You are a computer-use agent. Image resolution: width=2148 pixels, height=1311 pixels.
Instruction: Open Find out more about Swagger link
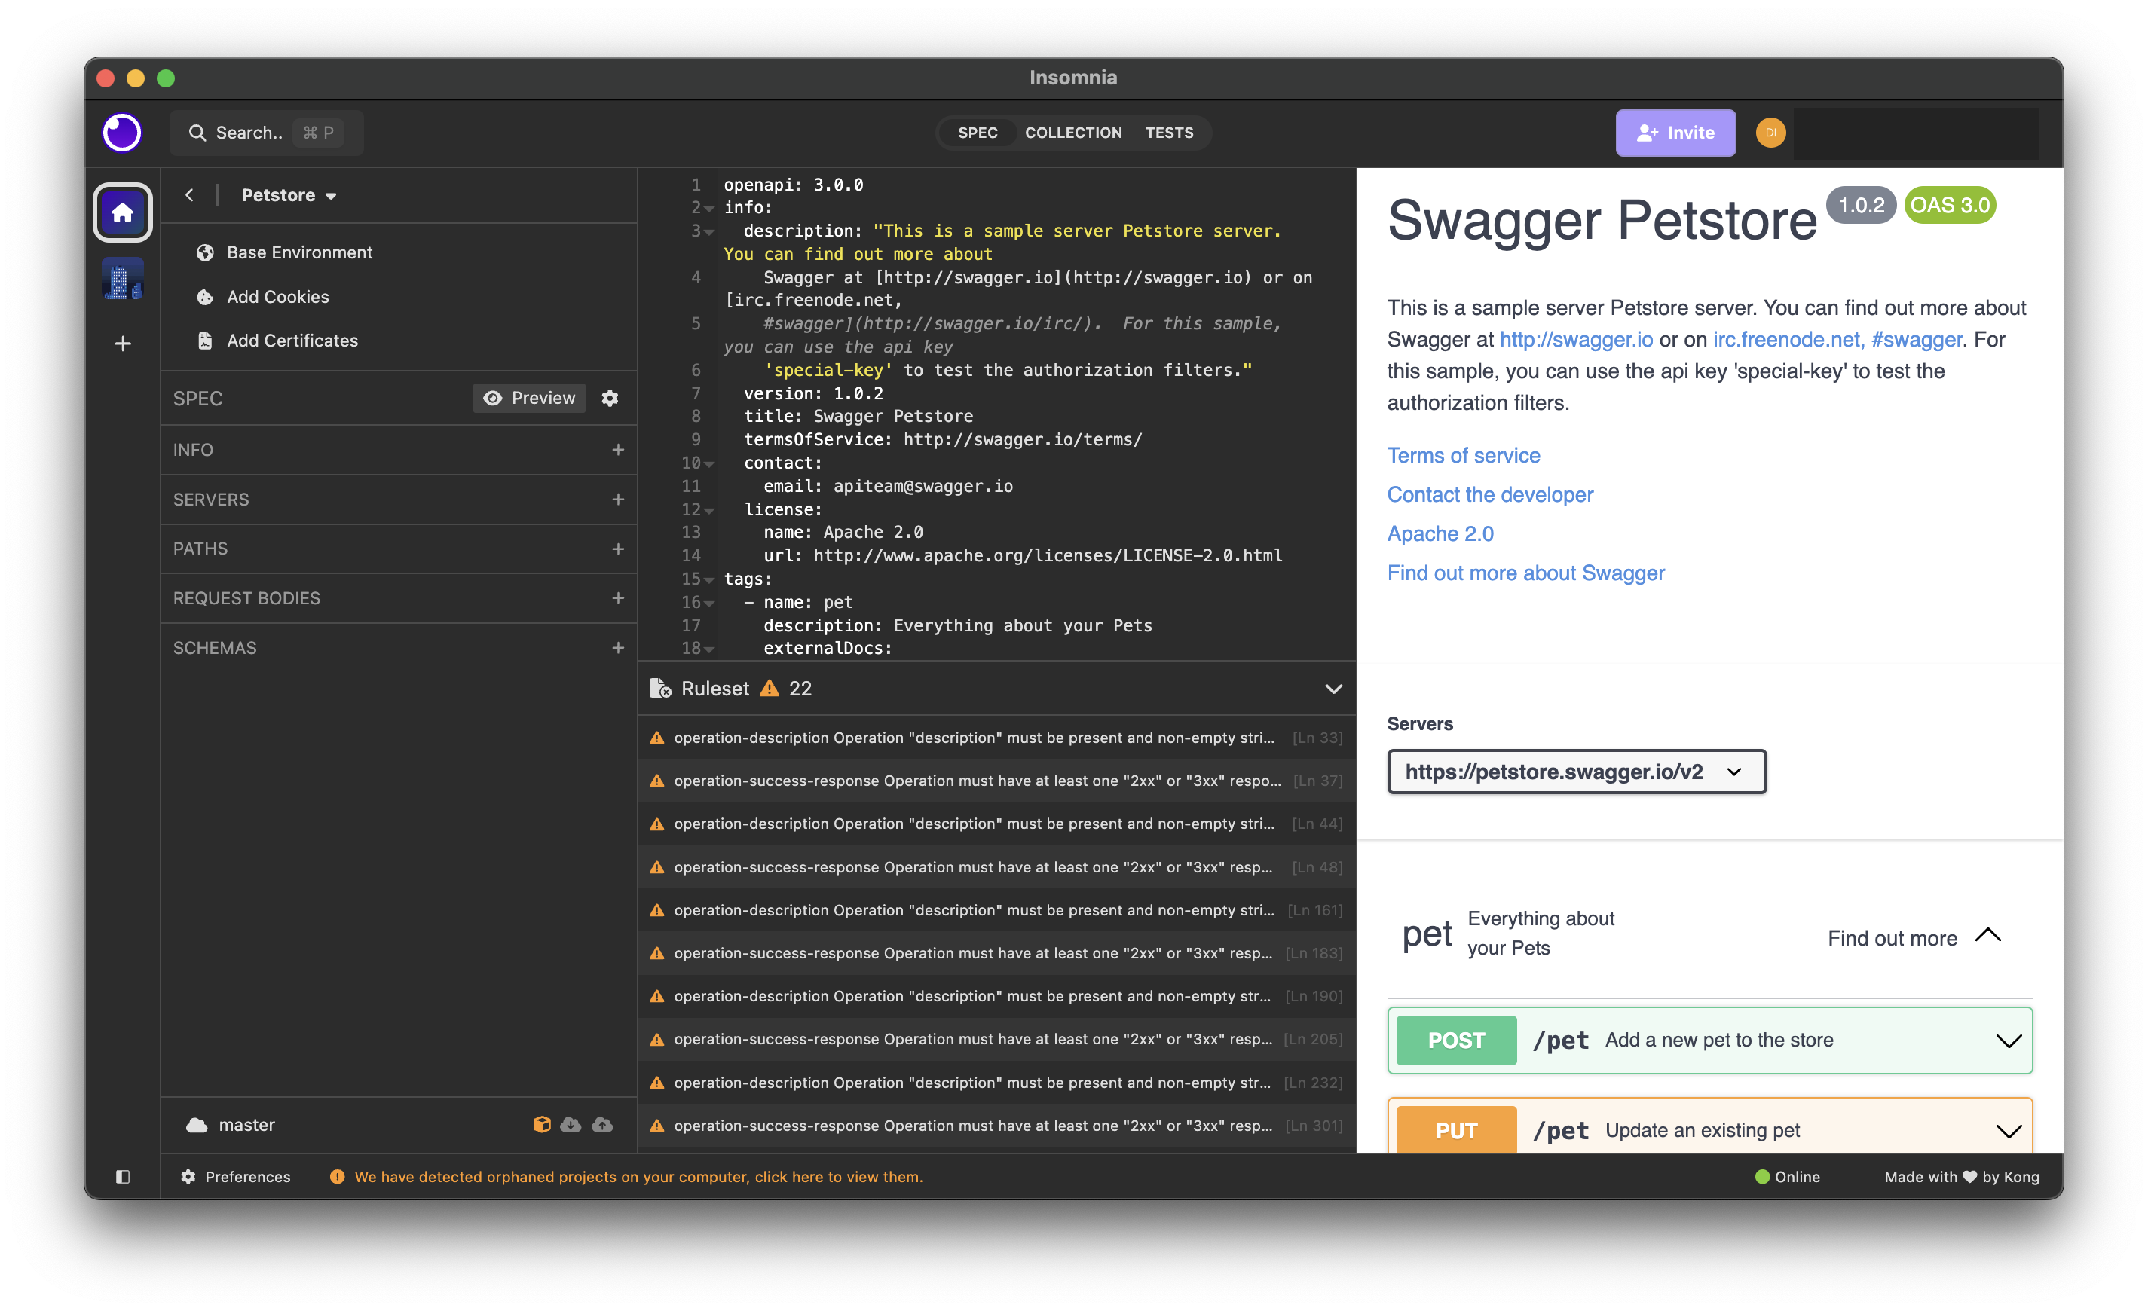pos(1525,573)
